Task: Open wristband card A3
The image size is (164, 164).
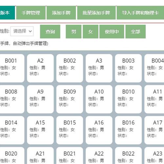Action: [99, 68]
